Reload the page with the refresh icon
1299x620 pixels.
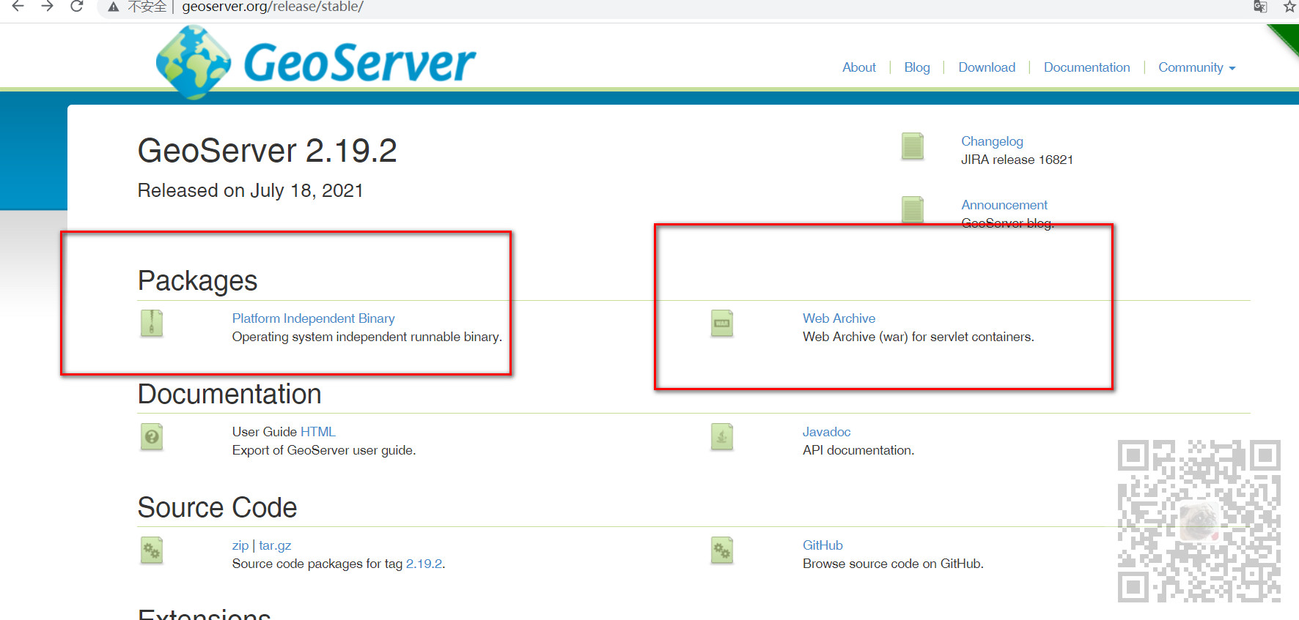point(77,7)
